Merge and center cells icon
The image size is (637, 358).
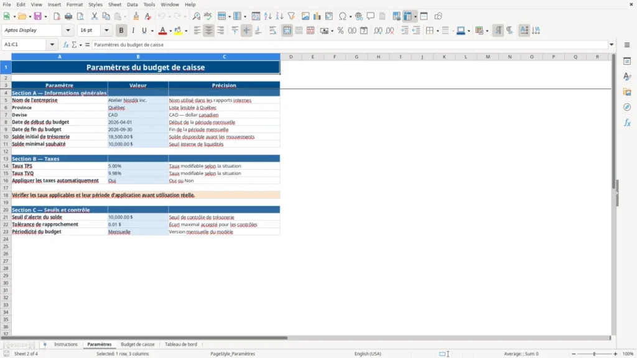click(x=287, y=30)
